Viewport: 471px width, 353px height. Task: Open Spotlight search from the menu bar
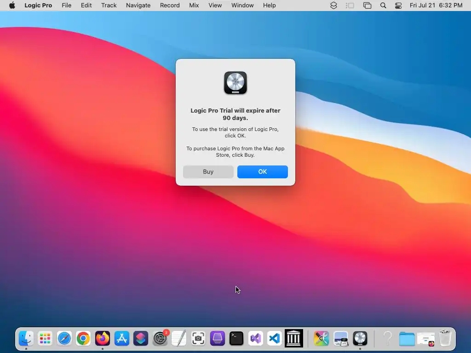pyautogui.click(x=383, y=6)
